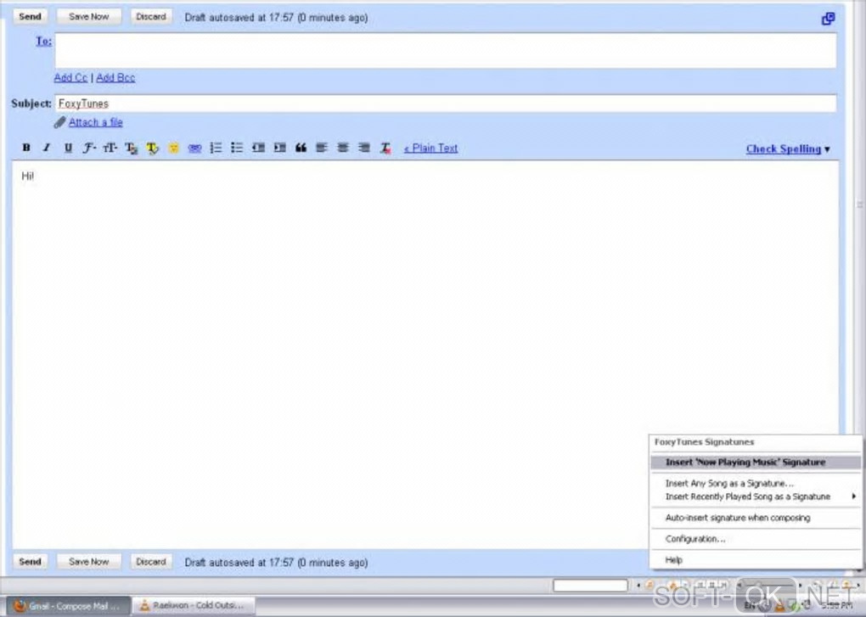Click the top Discard button
866x617 pixels.
pos(151,17)
